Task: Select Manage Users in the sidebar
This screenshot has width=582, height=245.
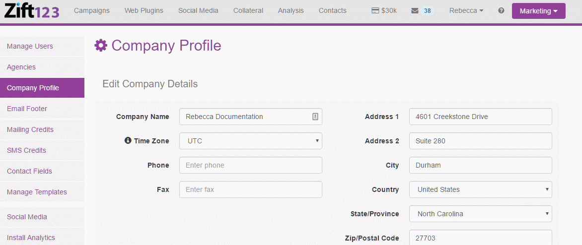Action: coord(30,46)
